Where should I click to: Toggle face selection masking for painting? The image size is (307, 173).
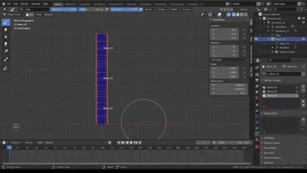tap(28, 14)
